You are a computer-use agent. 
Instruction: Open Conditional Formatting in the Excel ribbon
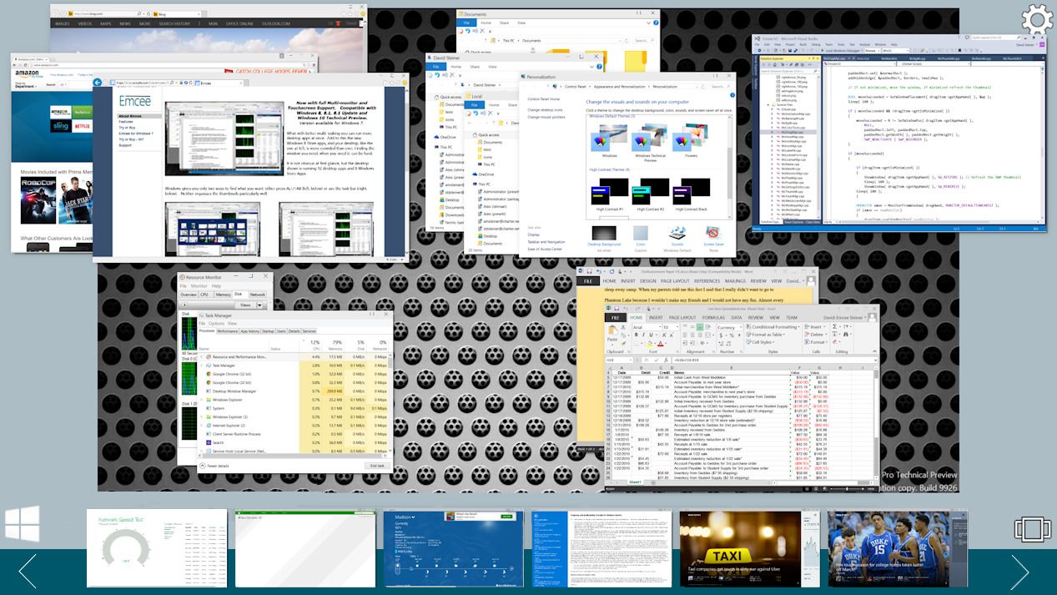pos(773,327)
